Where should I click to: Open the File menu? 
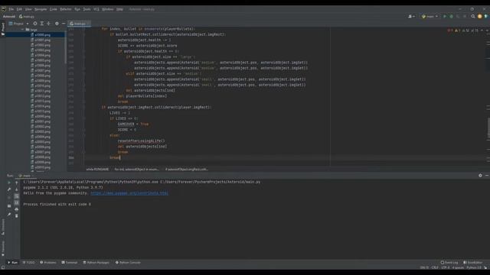pos(11,9)
